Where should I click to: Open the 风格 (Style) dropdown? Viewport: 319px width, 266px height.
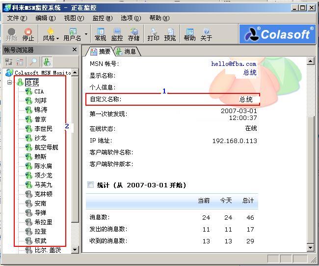[x=51, y=34]
